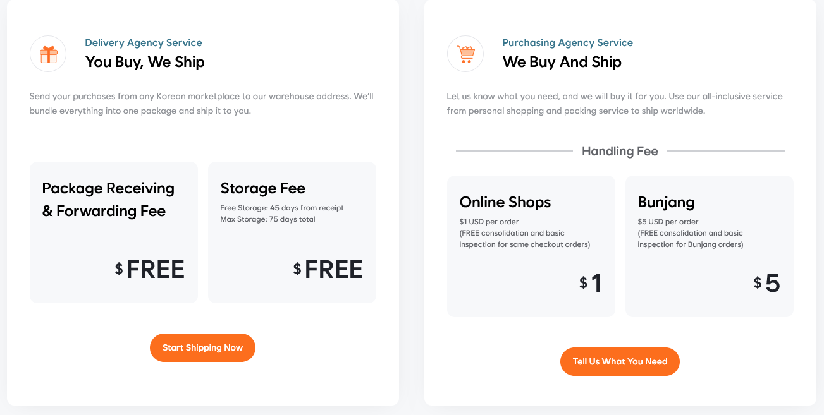Image resolution: width=824 pixels, height=415 pixels.
Task: Click the gift box icon
Action: tap(48, 54)
